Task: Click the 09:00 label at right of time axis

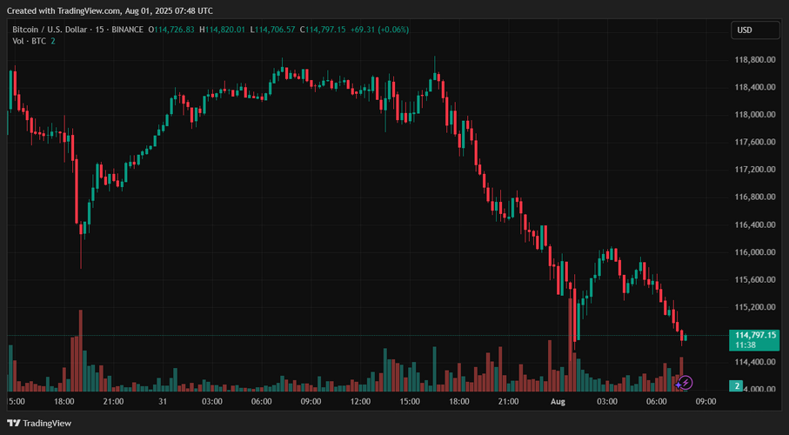Action: coord(705,402)
